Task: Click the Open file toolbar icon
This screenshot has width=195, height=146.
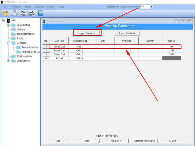Action: [6, 13]
